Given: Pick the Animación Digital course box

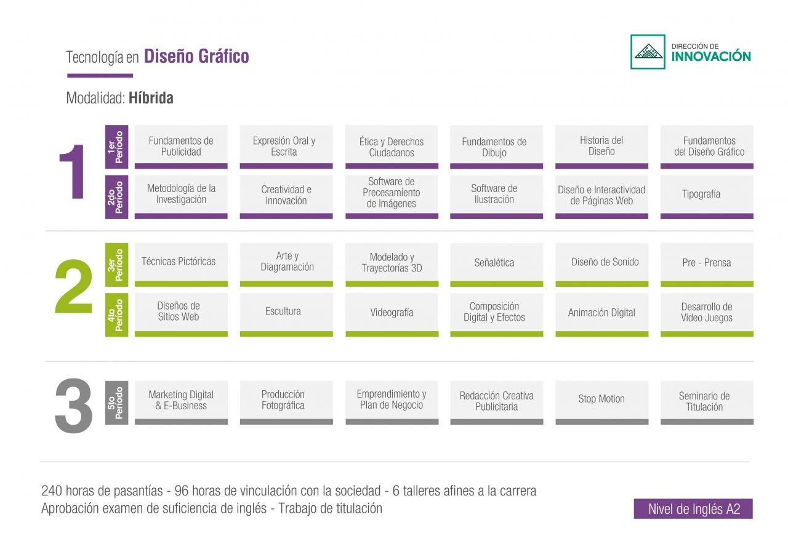Looking at the screenshot, I should 601,314.
